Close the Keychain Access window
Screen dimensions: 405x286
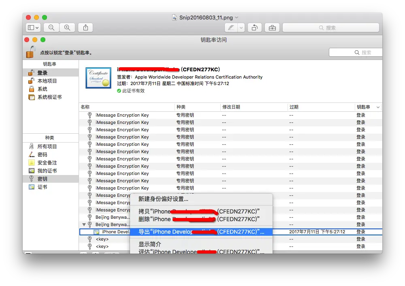[x=27, y=40]
